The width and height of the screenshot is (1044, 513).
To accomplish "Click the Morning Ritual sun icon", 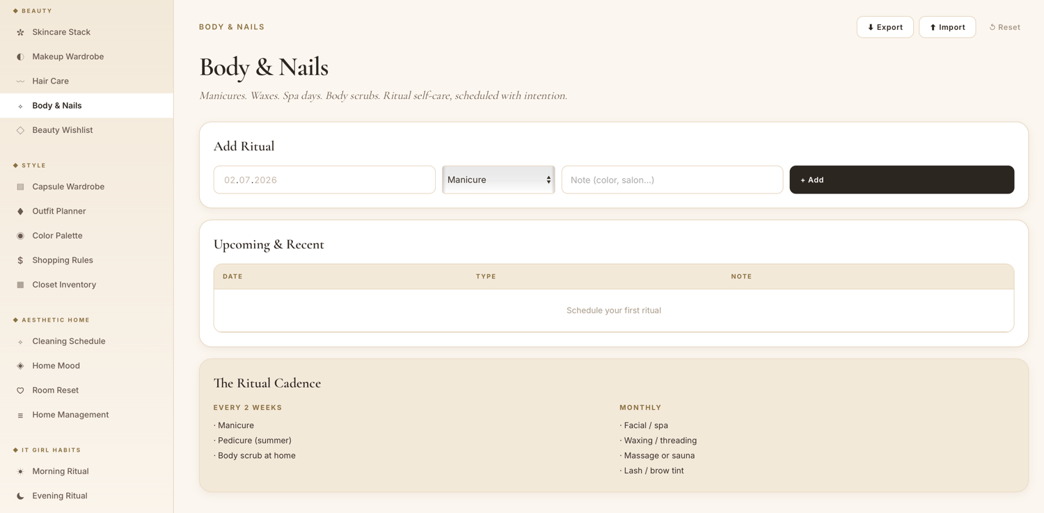I will pos(20,471).
